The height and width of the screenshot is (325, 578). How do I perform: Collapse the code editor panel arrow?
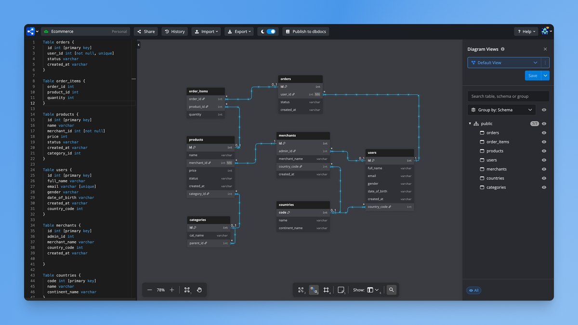click(139, 45)
